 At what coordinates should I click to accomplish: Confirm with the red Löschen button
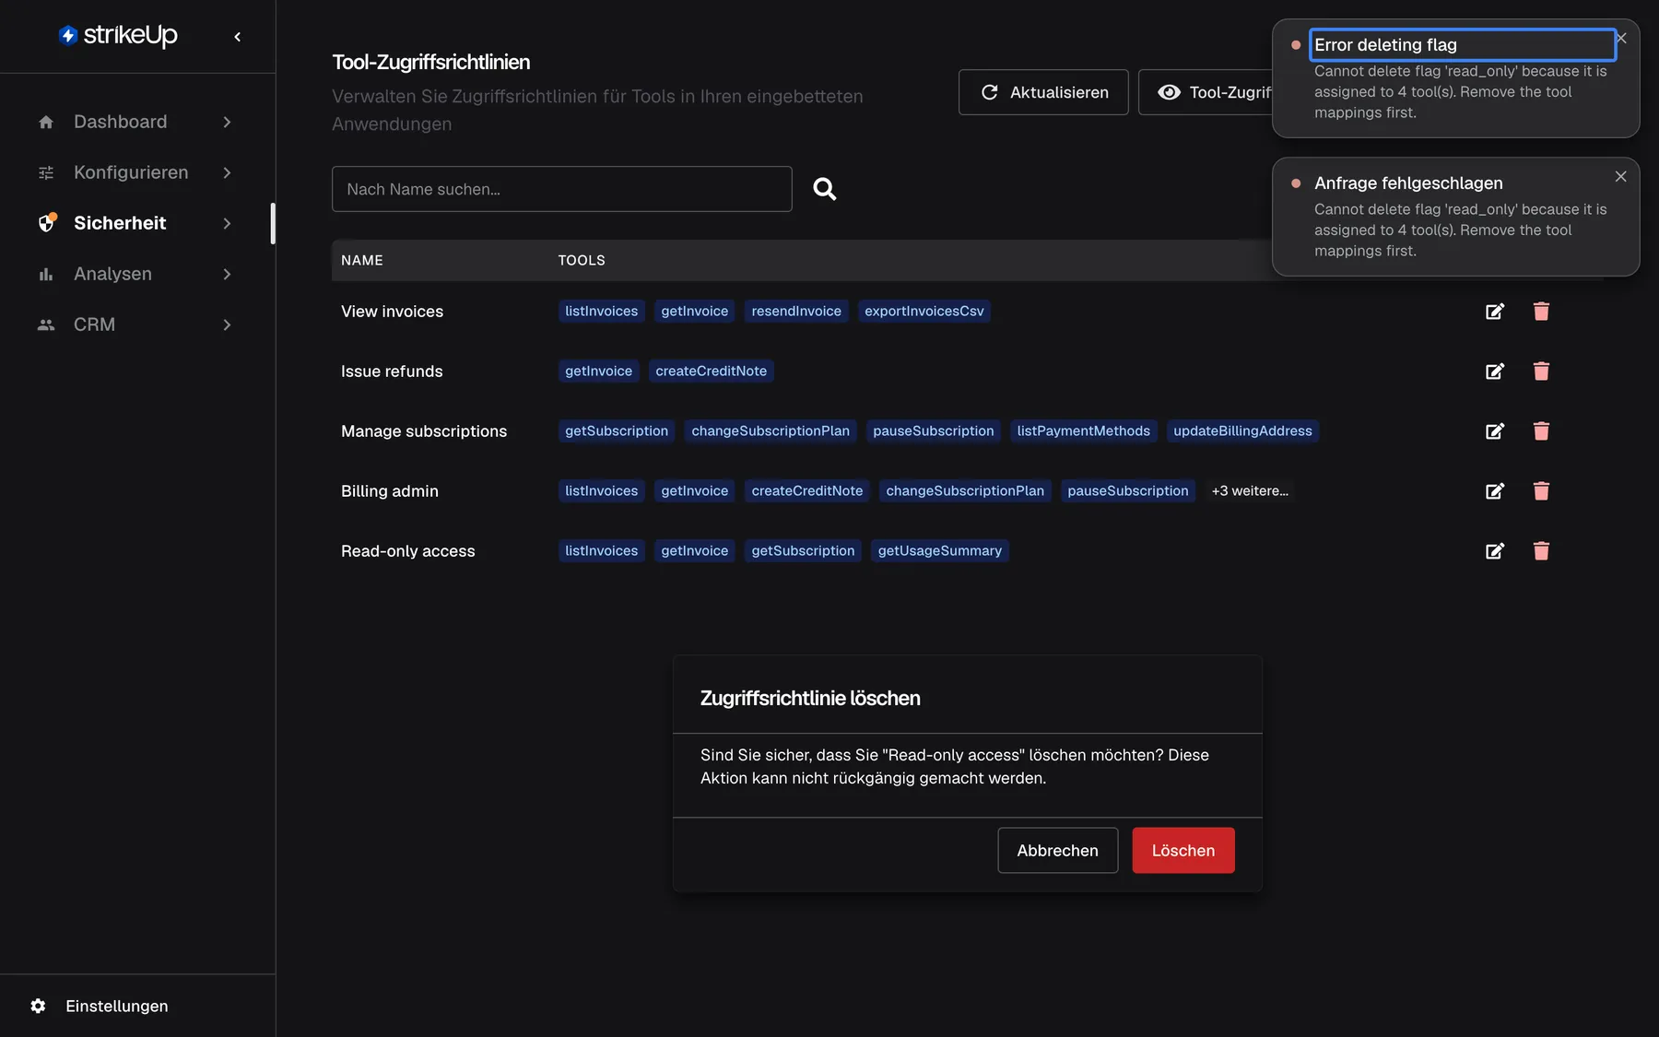(1183, 850)
